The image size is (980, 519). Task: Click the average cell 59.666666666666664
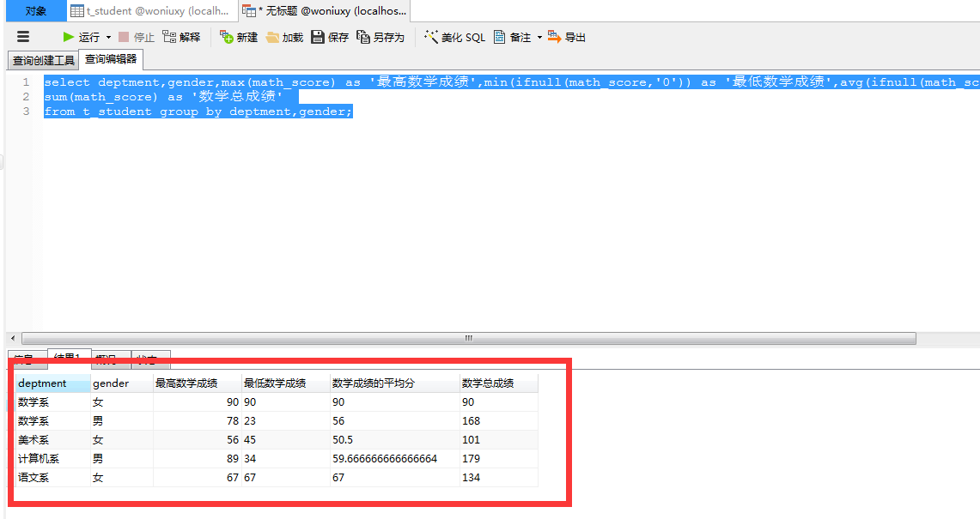point(395,458)
